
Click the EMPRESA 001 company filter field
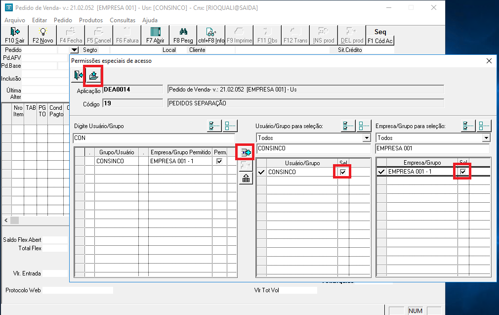click(x=433, y=148)
